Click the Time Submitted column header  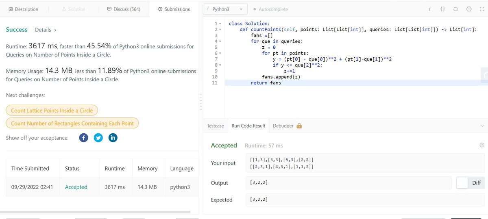(x=30, y=169)
